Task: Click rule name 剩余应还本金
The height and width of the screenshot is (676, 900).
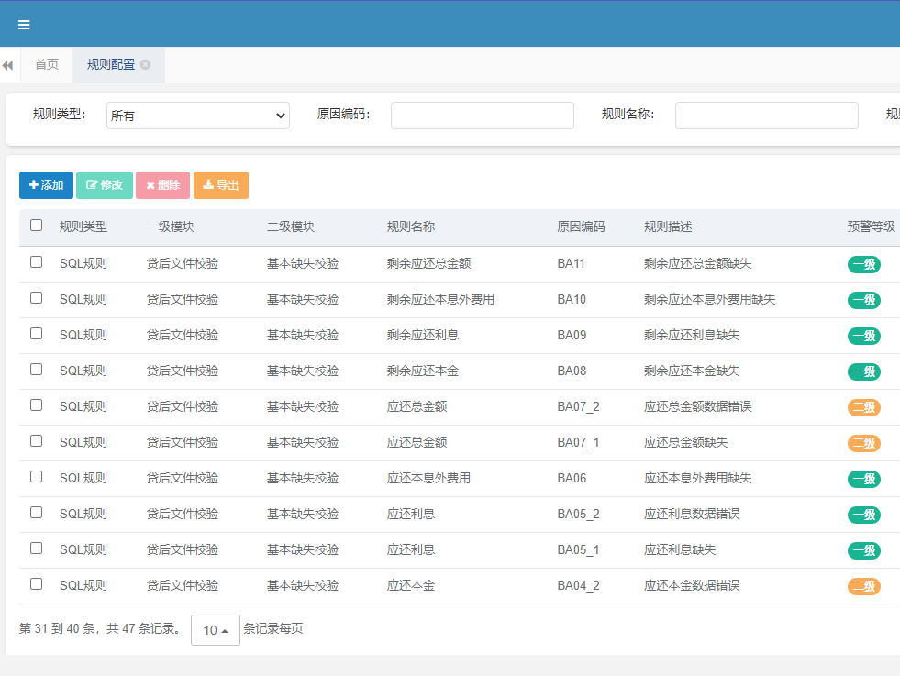Action: (423, 371)
